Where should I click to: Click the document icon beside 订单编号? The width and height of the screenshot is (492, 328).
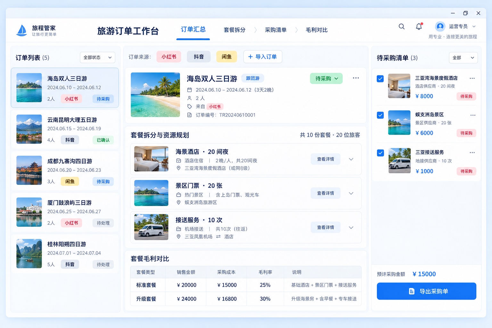[190, 115]
